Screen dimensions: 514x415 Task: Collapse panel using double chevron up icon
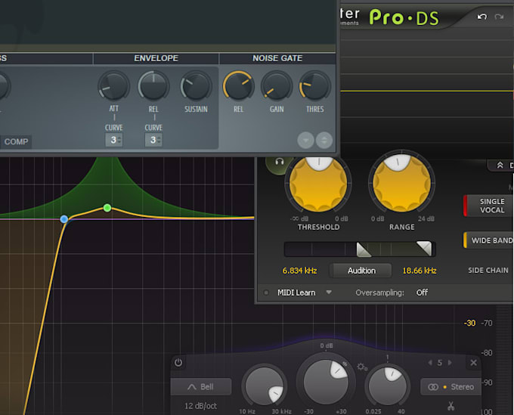500,165
